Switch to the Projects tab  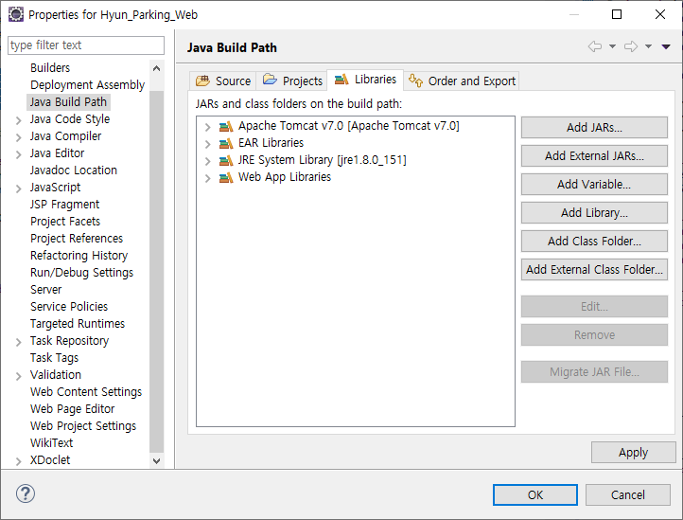pos(291,81)
